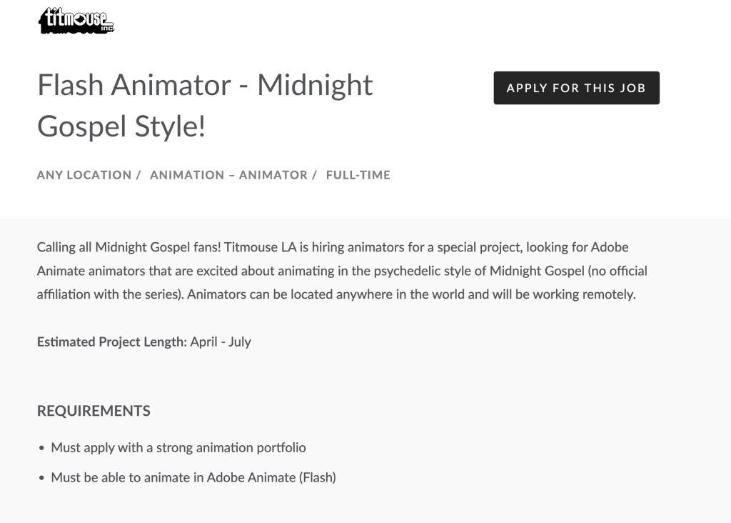Click bullet marker before Adobe Animate requirement
This screenshot has height=523, width=731.
pos(41,478)
